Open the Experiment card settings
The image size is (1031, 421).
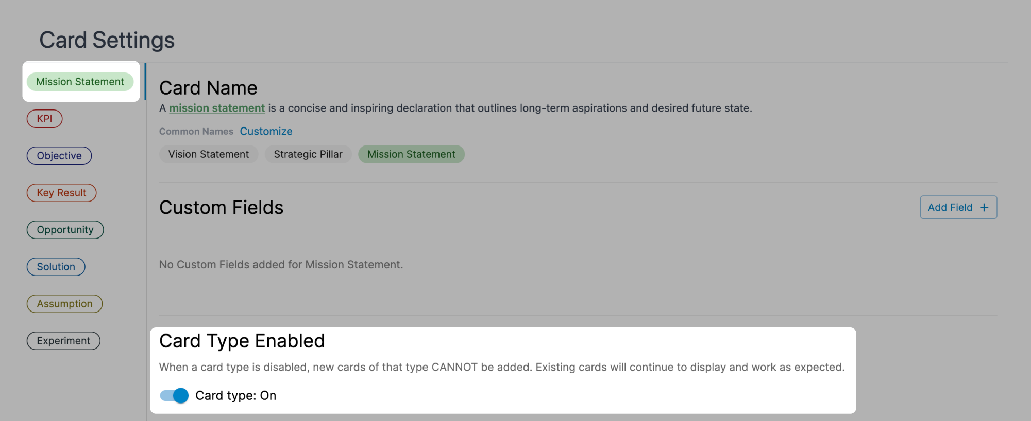tap(63, 341)
